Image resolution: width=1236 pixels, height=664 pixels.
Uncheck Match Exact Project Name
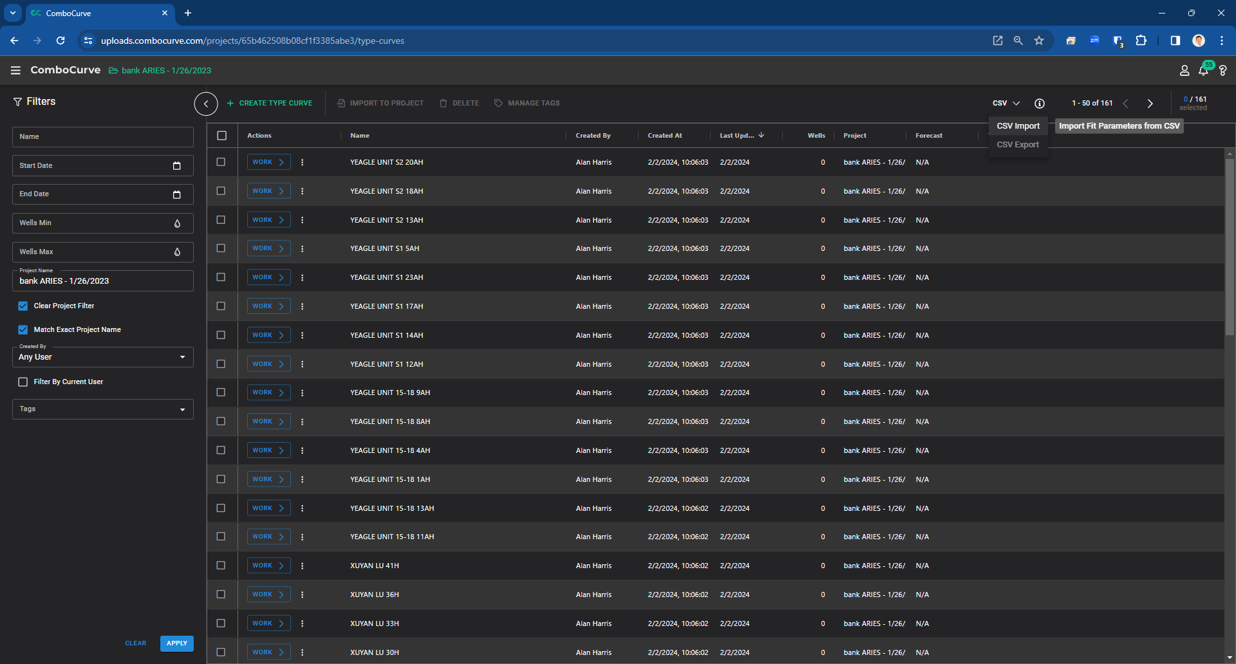(23, 330)
